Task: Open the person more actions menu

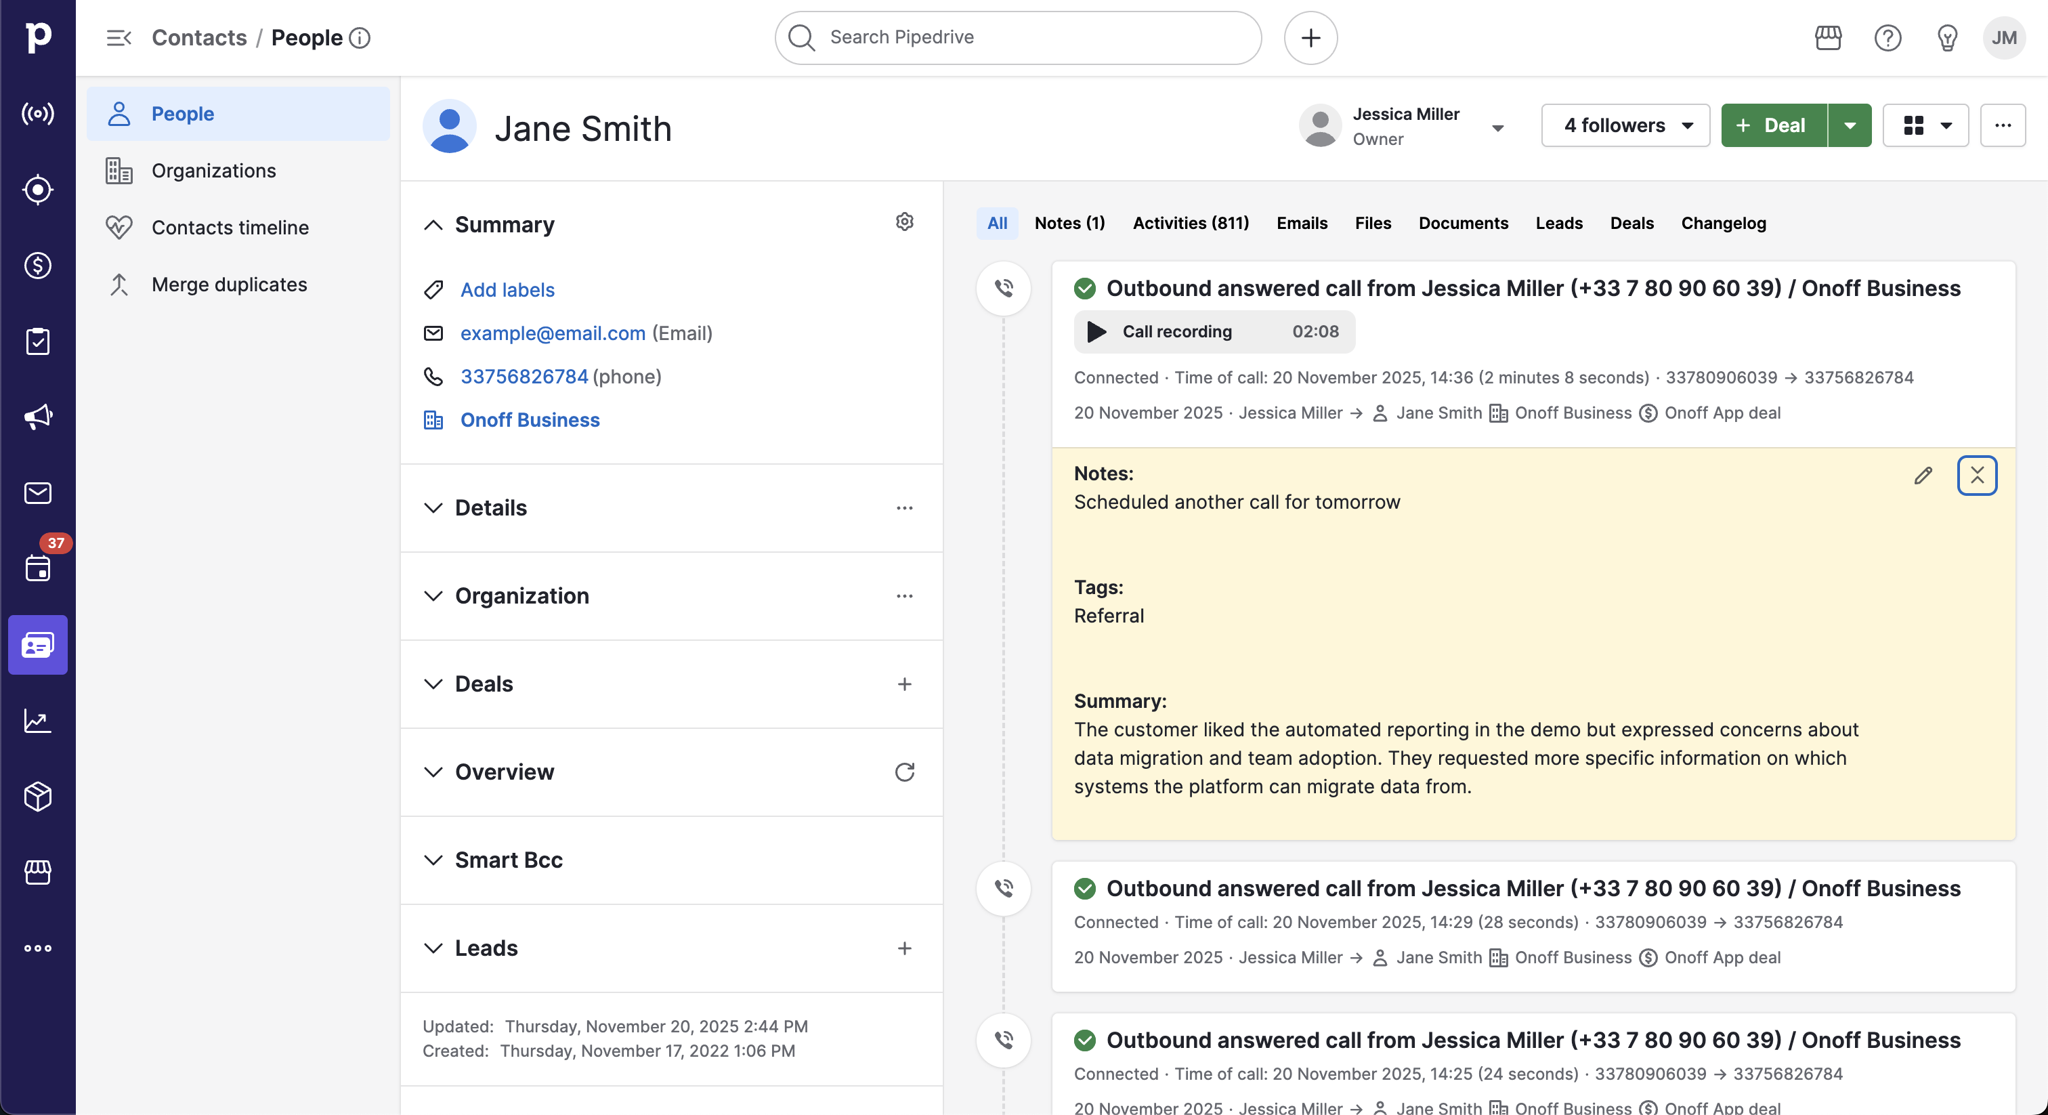Action: 2003,125
